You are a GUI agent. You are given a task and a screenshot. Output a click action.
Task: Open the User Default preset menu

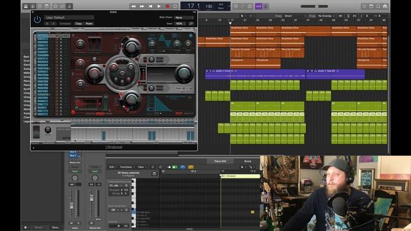click(69, 17)
